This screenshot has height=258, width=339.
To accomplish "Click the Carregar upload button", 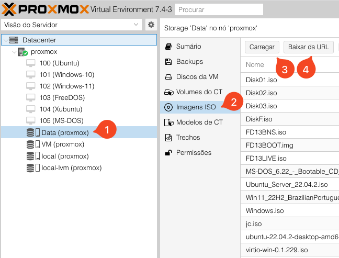I will click(262, 47).
